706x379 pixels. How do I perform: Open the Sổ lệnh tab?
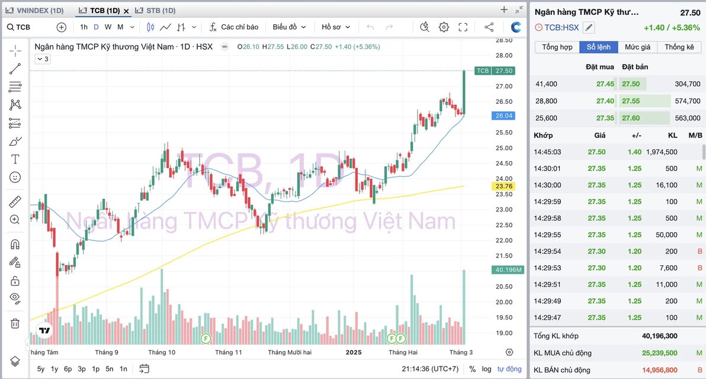(598, 47)
